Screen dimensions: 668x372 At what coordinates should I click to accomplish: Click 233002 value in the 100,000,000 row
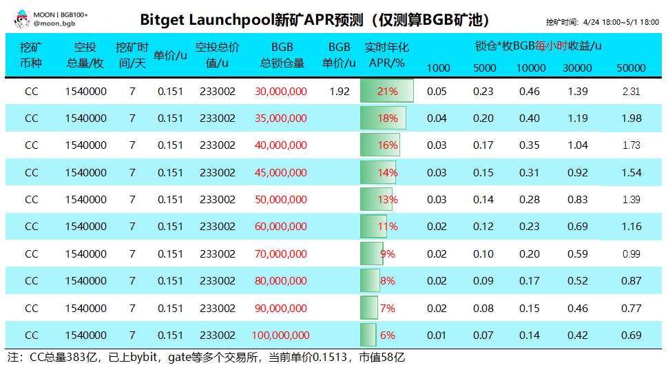coord(217,335)
